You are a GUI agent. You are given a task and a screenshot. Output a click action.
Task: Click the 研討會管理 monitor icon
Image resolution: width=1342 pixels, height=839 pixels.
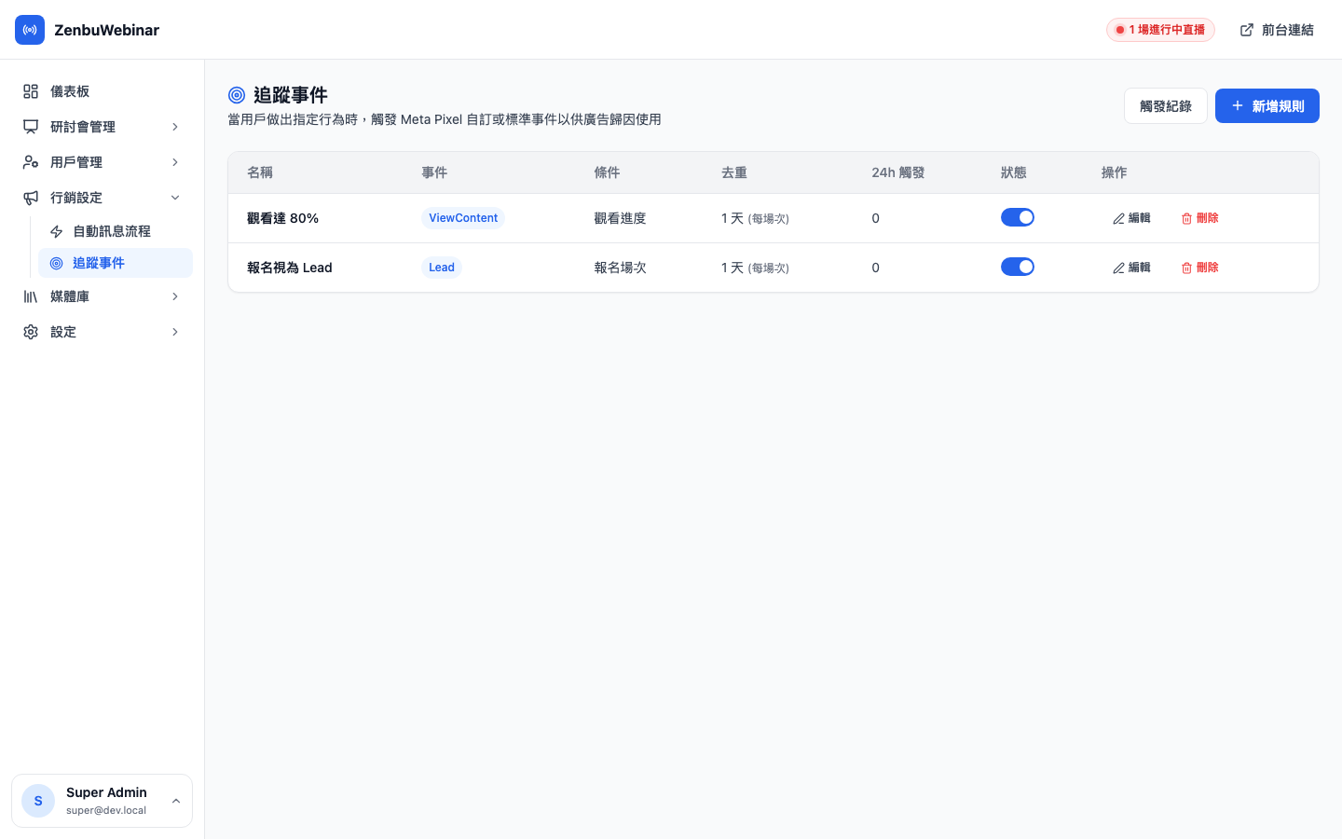tap(31, 126)
